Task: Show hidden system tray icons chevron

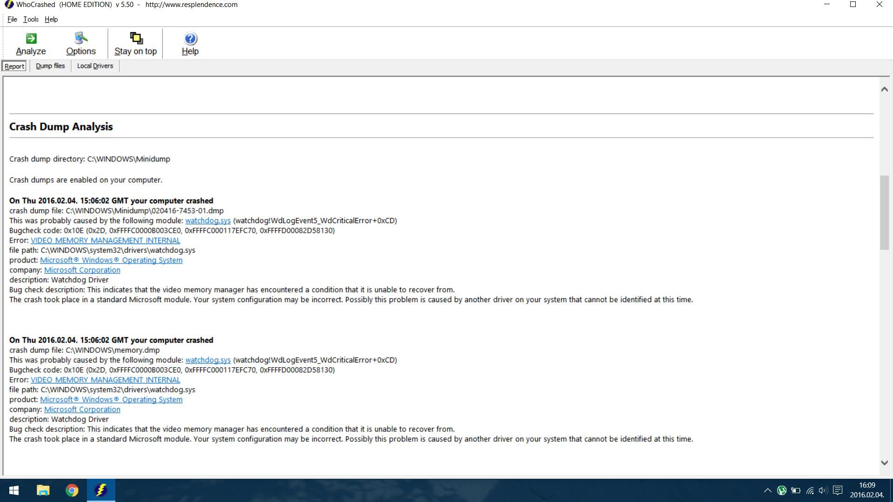Action: pos(767,490)
